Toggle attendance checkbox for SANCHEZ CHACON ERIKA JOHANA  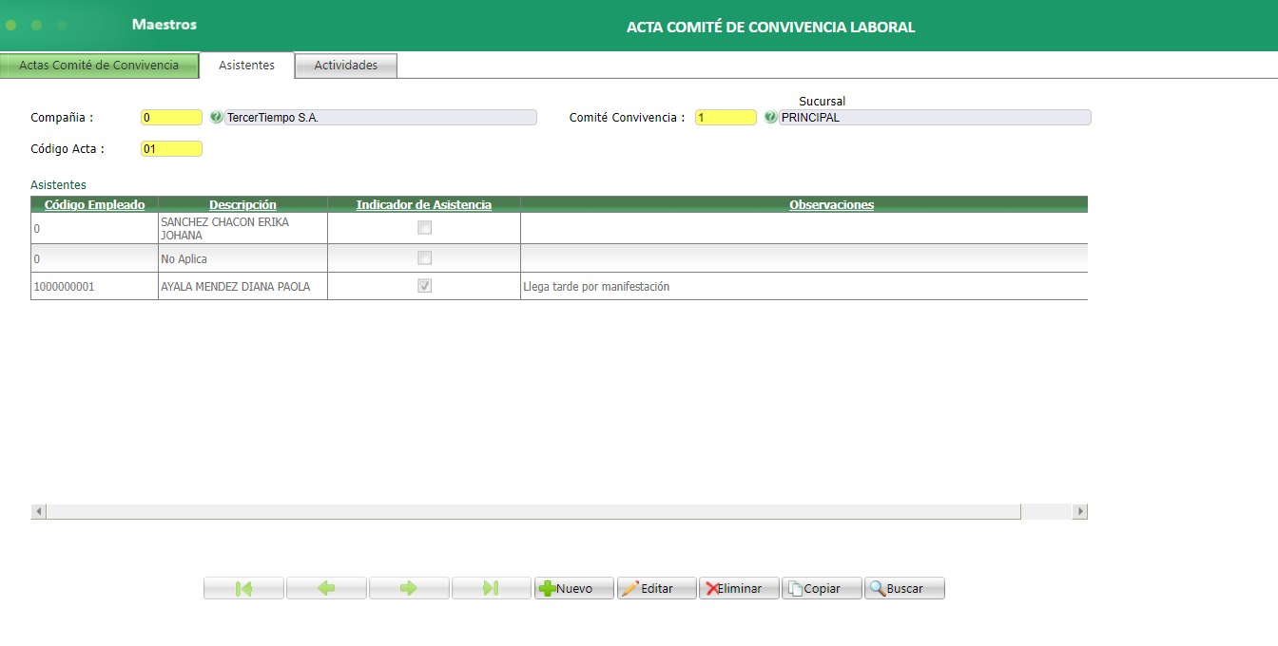click(x=424, y=228)
